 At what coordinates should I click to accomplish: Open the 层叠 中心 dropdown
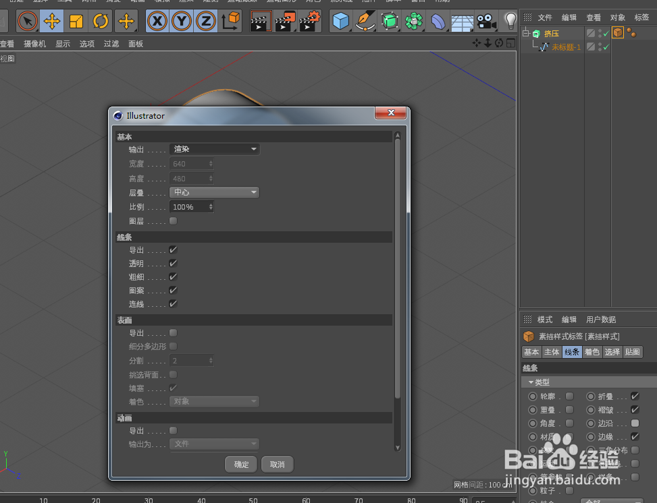pyautogui.click(x=215, y=192)
